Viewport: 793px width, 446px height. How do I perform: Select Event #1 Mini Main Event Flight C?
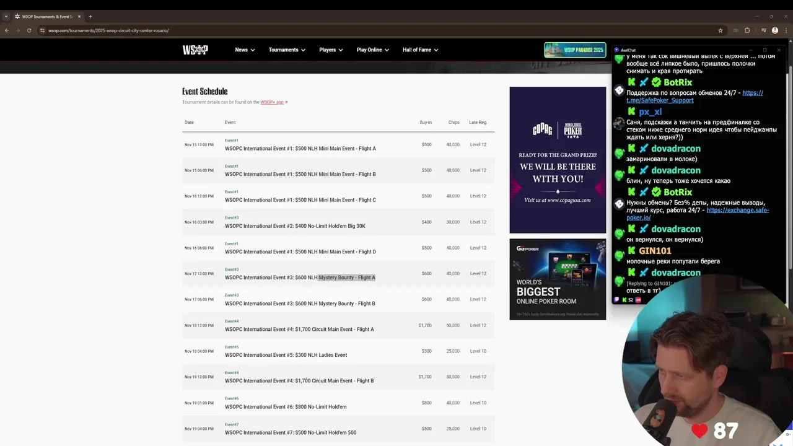[338, 196]
